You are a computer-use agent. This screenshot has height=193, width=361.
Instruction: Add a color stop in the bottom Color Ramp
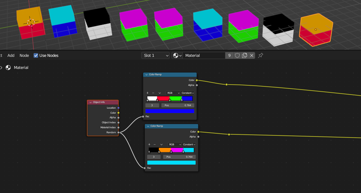[149, 145]
